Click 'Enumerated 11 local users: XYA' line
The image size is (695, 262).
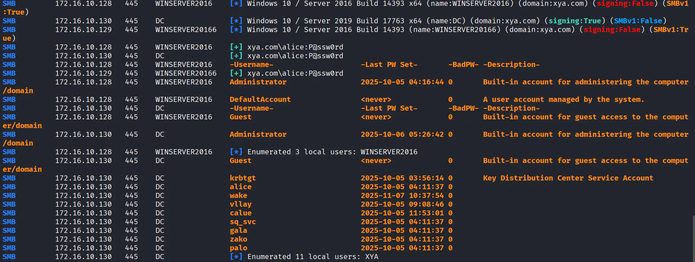point(312,257)
